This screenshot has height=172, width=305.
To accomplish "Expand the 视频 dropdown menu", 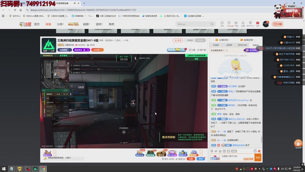I will 86,24.
